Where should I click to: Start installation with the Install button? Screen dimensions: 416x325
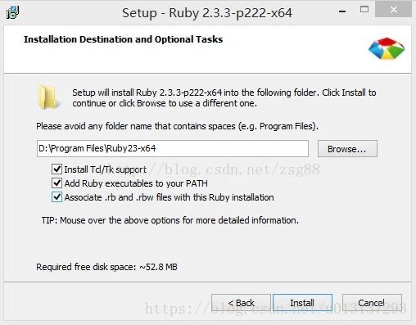pos(302,303)
